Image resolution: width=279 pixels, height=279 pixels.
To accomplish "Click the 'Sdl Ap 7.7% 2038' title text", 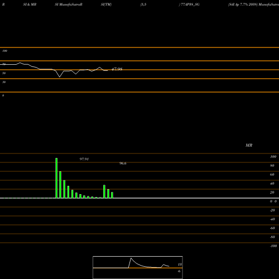I will (243, 4).
